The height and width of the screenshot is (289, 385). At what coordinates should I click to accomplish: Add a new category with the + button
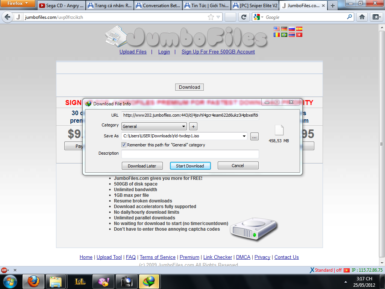pos(193,126)
